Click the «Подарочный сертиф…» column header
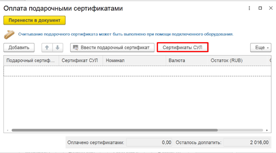This screenshot has width=276, height=153. pyautogui.click(x=31, y=60)
